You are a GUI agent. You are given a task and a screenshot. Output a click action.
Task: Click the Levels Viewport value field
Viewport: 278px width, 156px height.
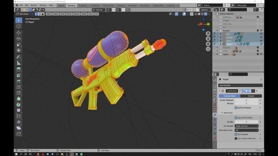tap(246, 100)
